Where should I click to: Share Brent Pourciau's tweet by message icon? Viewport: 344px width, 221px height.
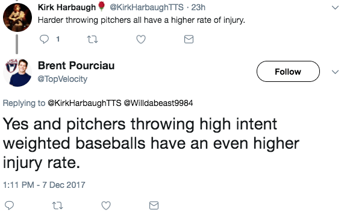click(x=154, y=205)
